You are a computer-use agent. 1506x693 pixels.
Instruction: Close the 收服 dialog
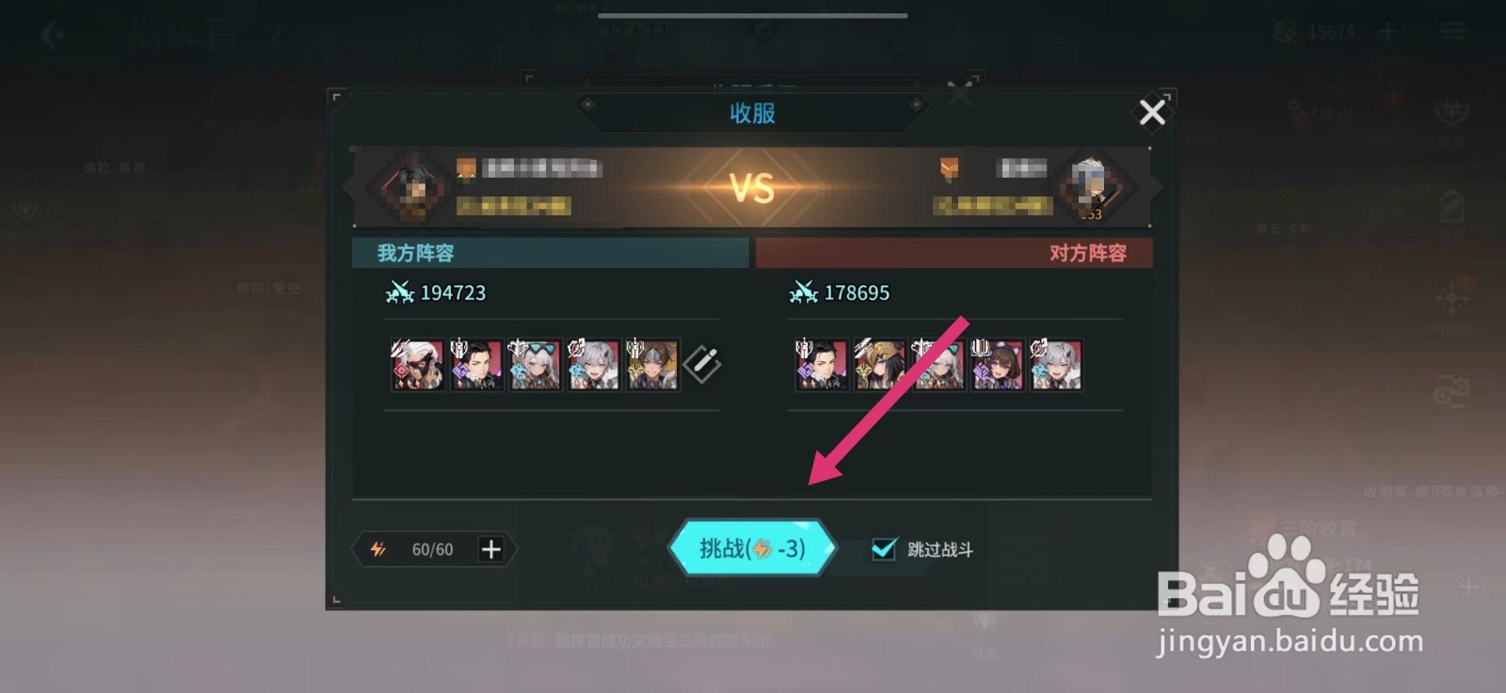pos(1152,113)
